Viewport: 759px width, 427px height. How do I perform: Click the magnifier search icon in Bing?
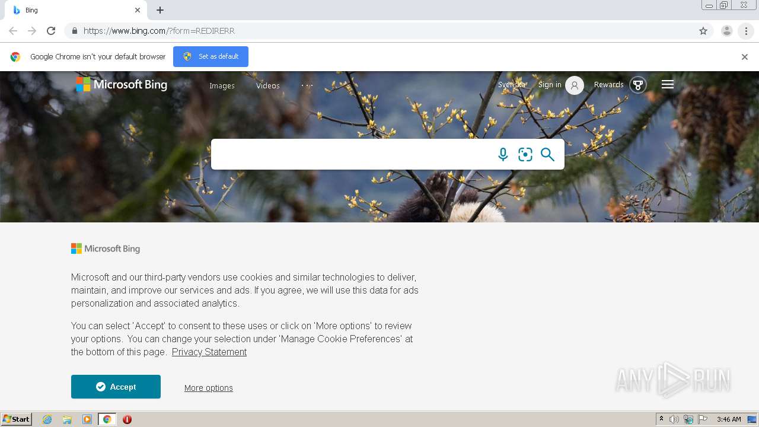point(547,154)
